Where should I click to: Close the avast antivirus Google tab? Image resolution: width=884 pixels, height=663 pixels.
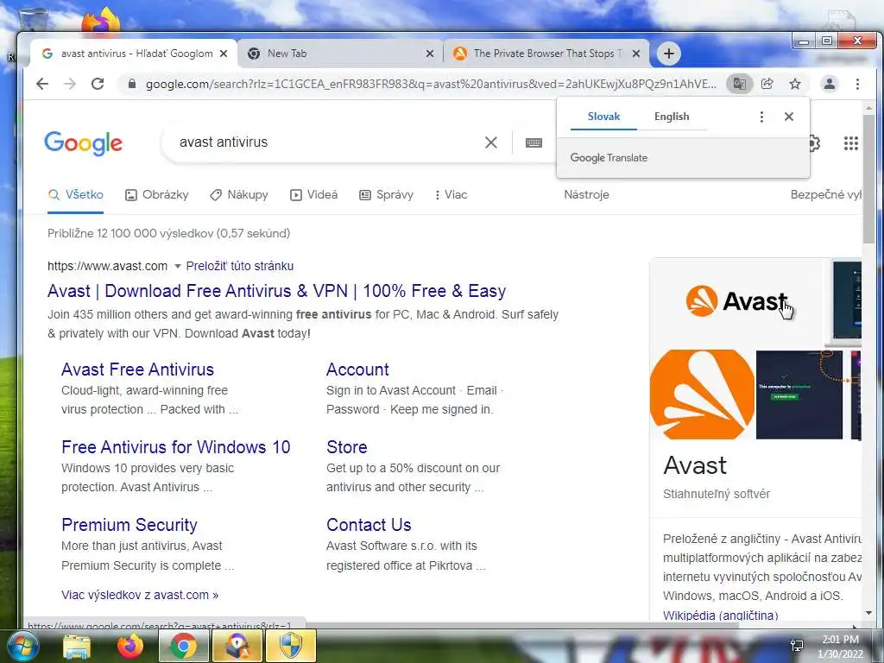point(224,54)
